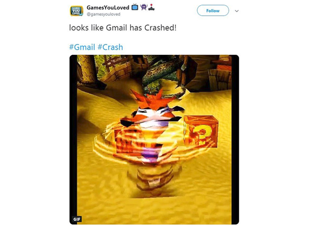Viewport: 310px width, 226px height.
Task: Open the @gamesyouloved handle link
Action: click(x=103, y=14)
